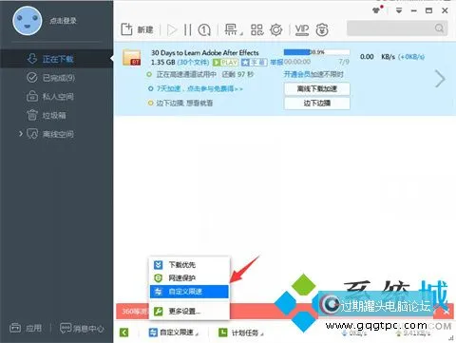Open 消息中心 message center
The image size is (456, 343).
[82, 329]
